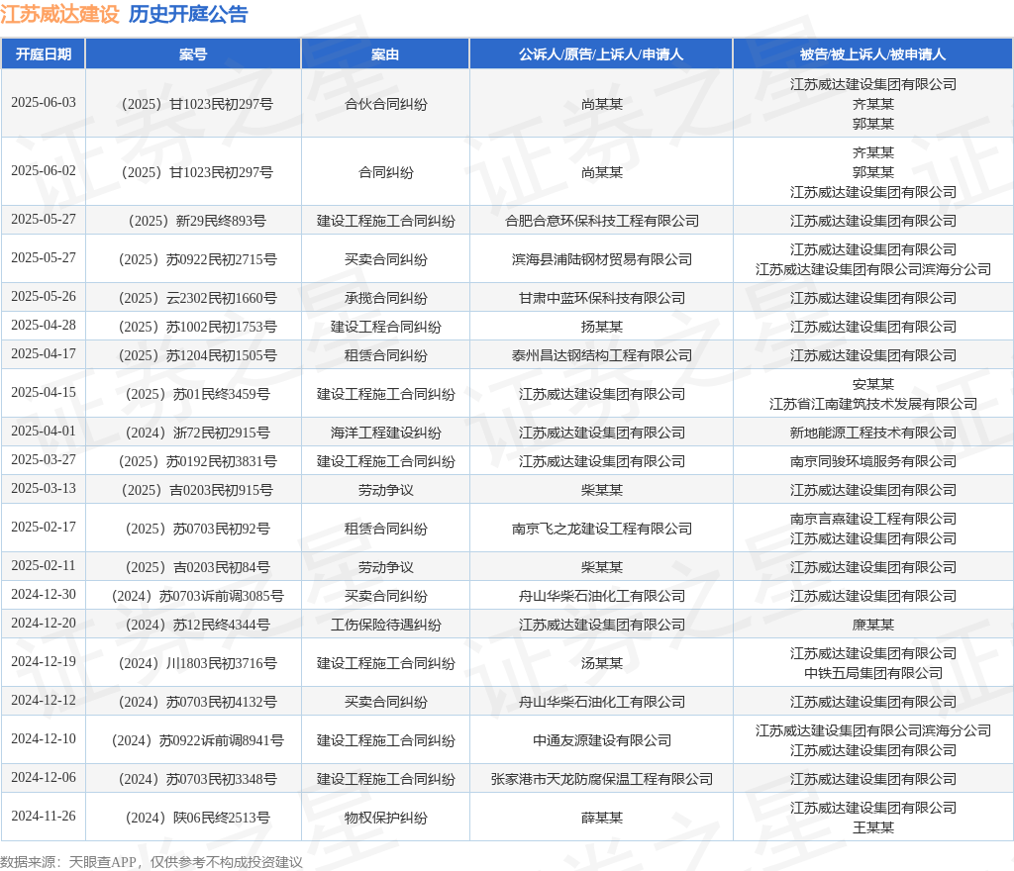The image size is (1014, 871).
Task: Click plaintiff 扬某某
Action: point(601,327)
